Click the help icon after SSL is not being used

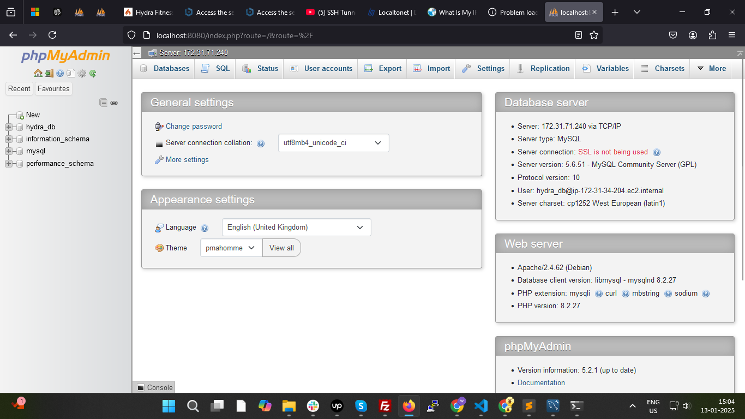(x=657, y=152)
